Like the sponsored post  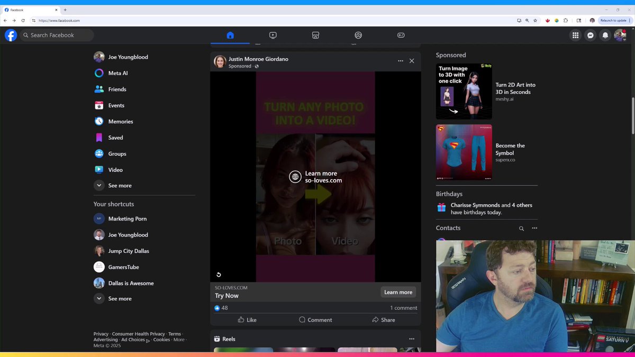[247, 320]
